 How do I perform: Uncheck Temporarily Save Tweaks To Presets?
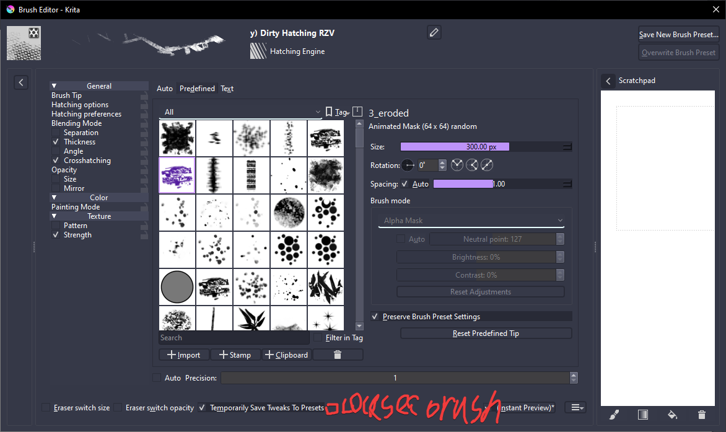tap(202, 407)
